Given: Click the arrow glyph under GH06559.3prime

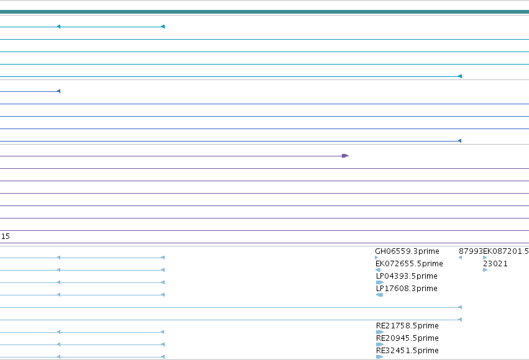Looking at the screenshot, I should click(x=377, y=258).
